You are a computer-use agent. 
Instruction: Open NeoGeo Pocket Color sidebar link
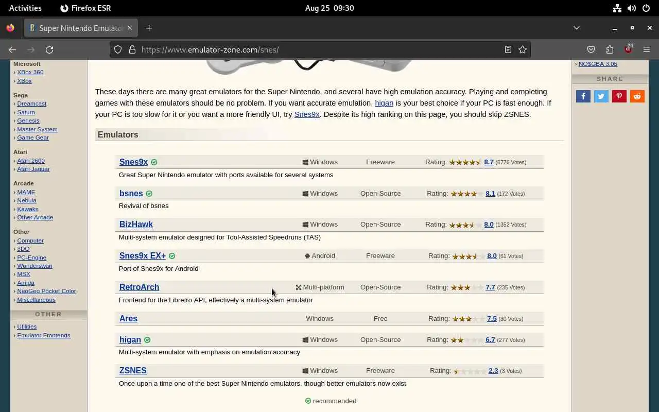tap(46, 291)
